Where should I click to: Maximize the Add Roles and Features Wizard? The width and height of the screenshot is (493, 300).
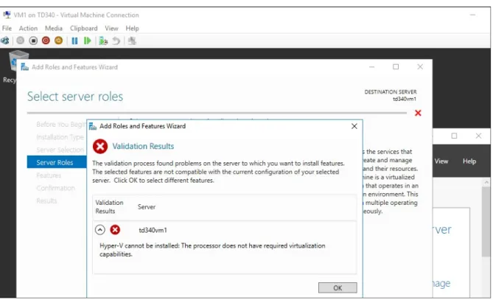point(396,66)
